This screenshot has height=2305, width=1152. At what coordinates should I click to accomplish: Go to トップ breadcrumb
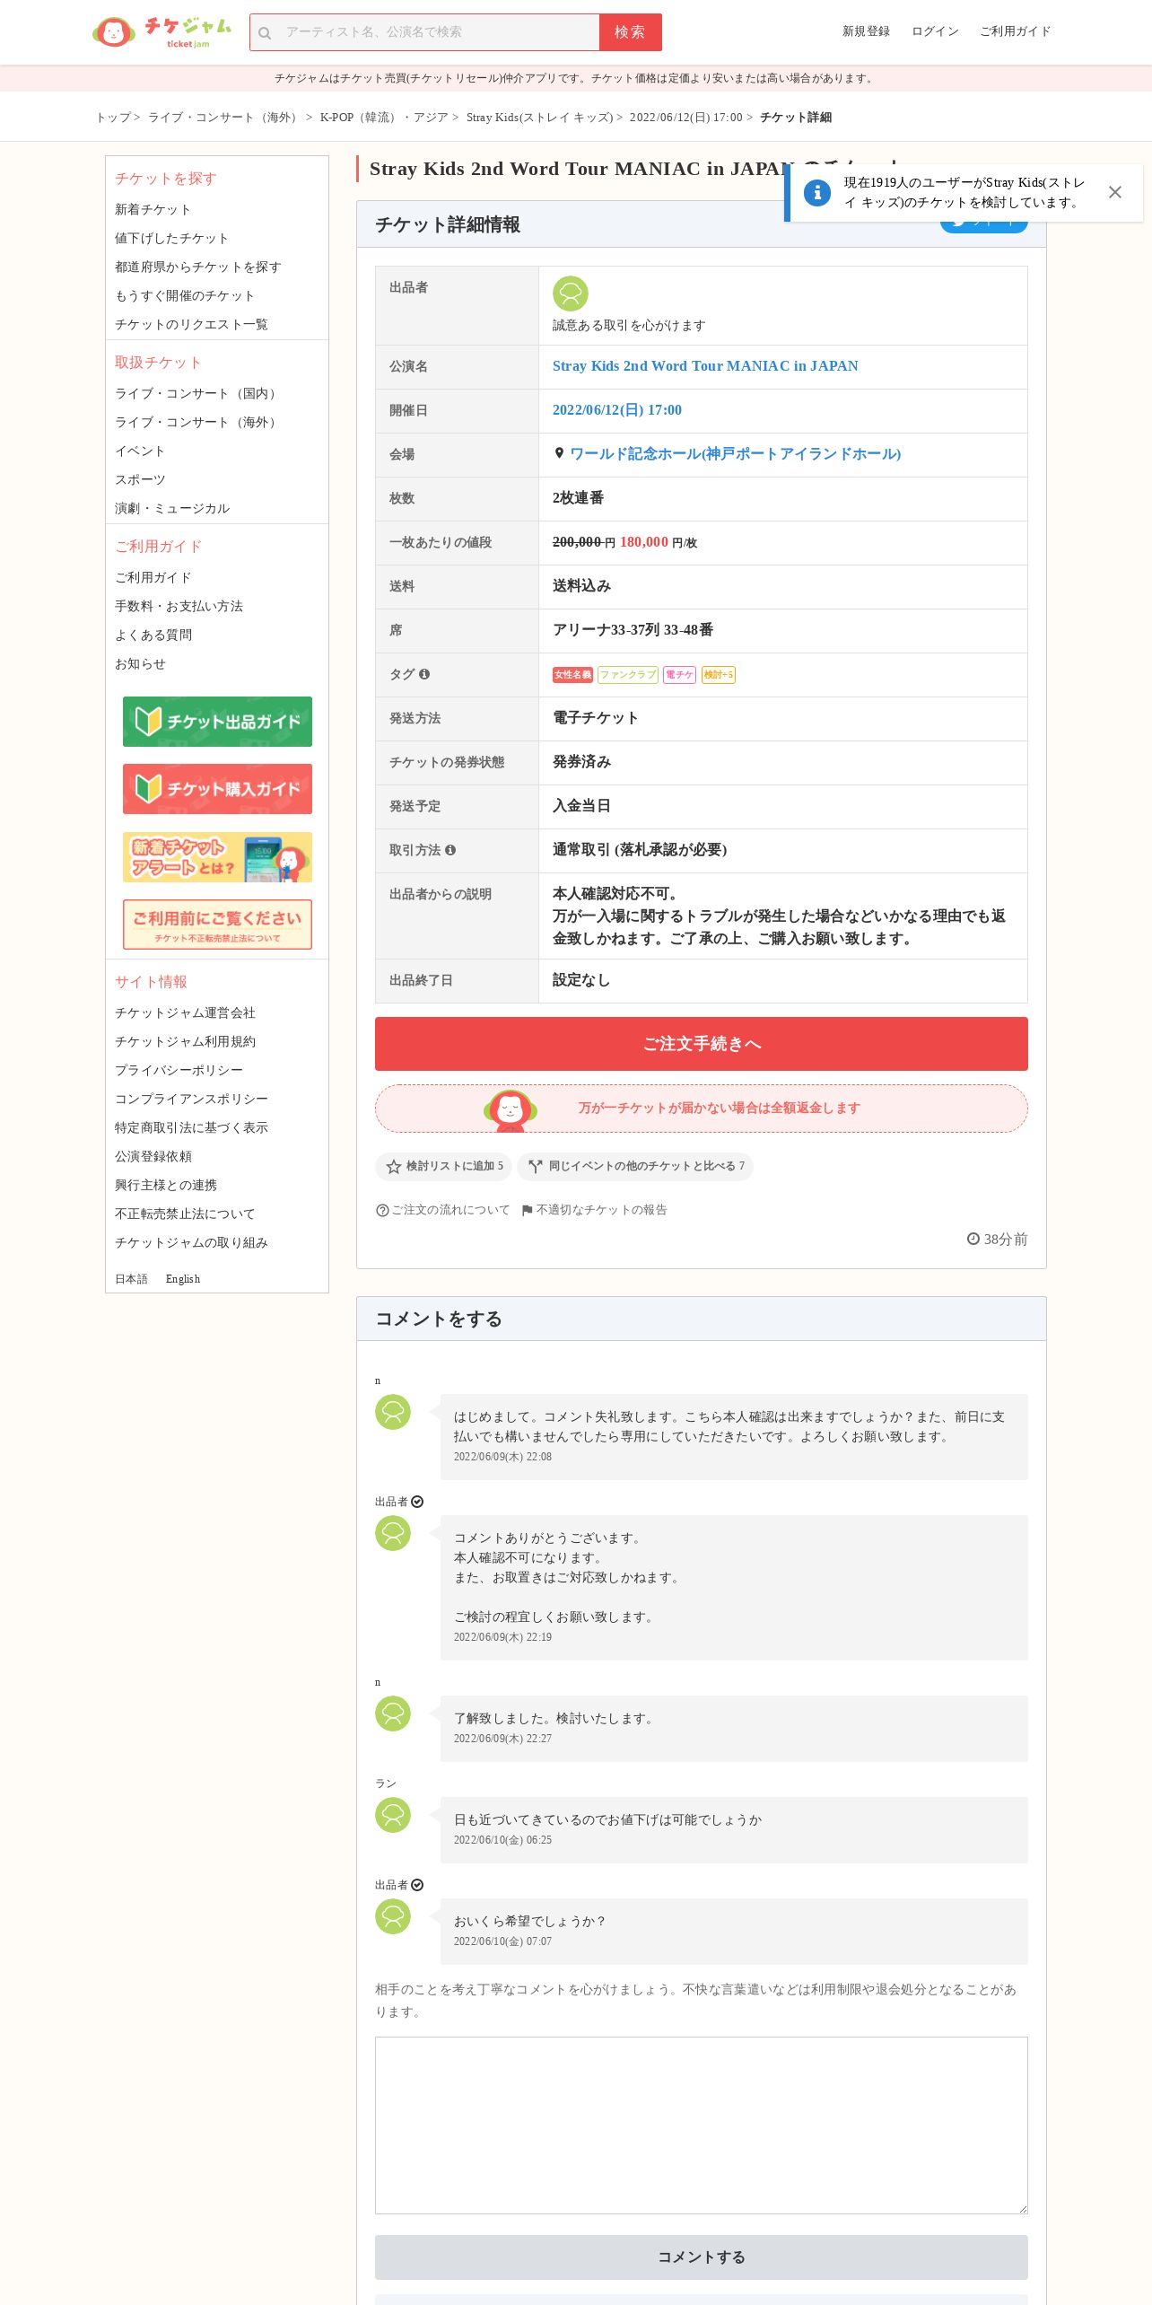(113, 118)
